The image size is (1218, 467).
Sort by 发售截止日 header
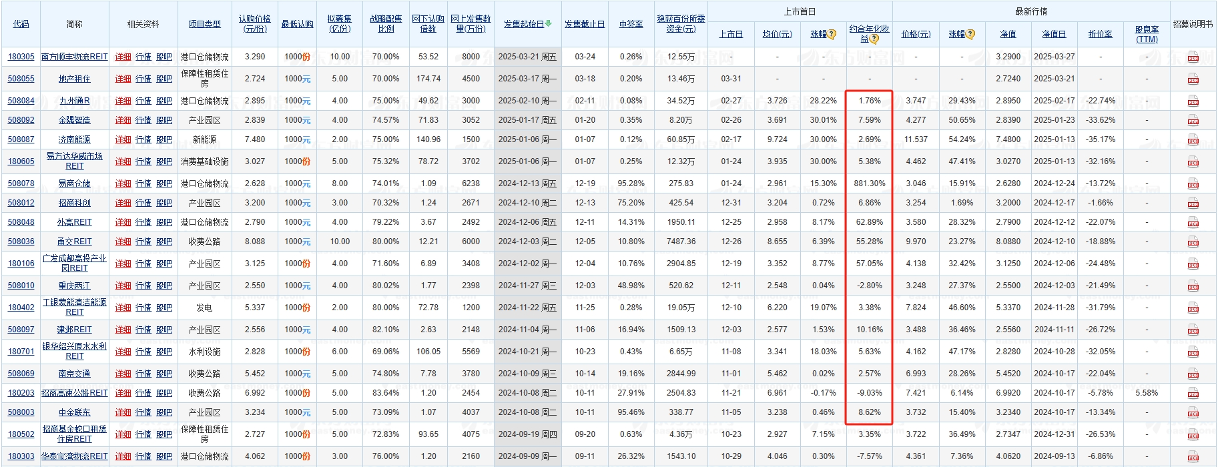point(585,24)
